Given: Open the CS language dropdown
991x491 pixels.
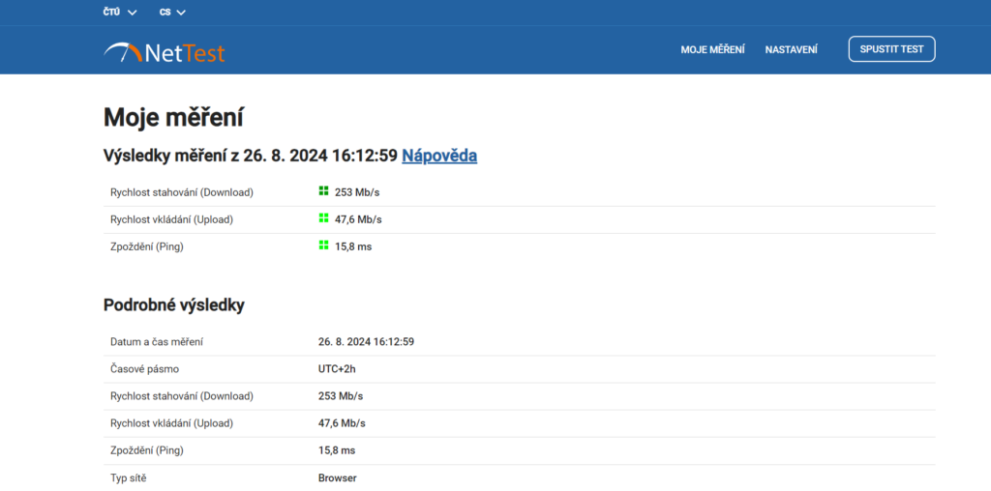Looking at the screenshot, I should (172, 13).
